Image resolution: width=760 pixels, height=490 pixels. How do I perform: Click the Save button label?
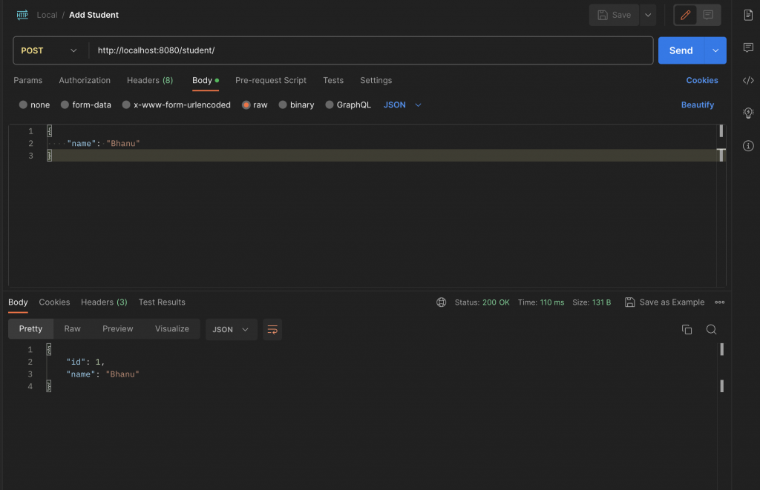[621, 15]
